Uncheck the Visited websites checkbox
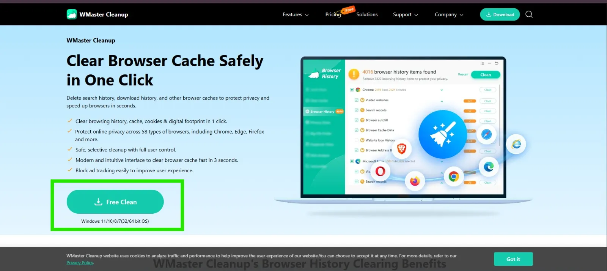 (x=357, y=100)
